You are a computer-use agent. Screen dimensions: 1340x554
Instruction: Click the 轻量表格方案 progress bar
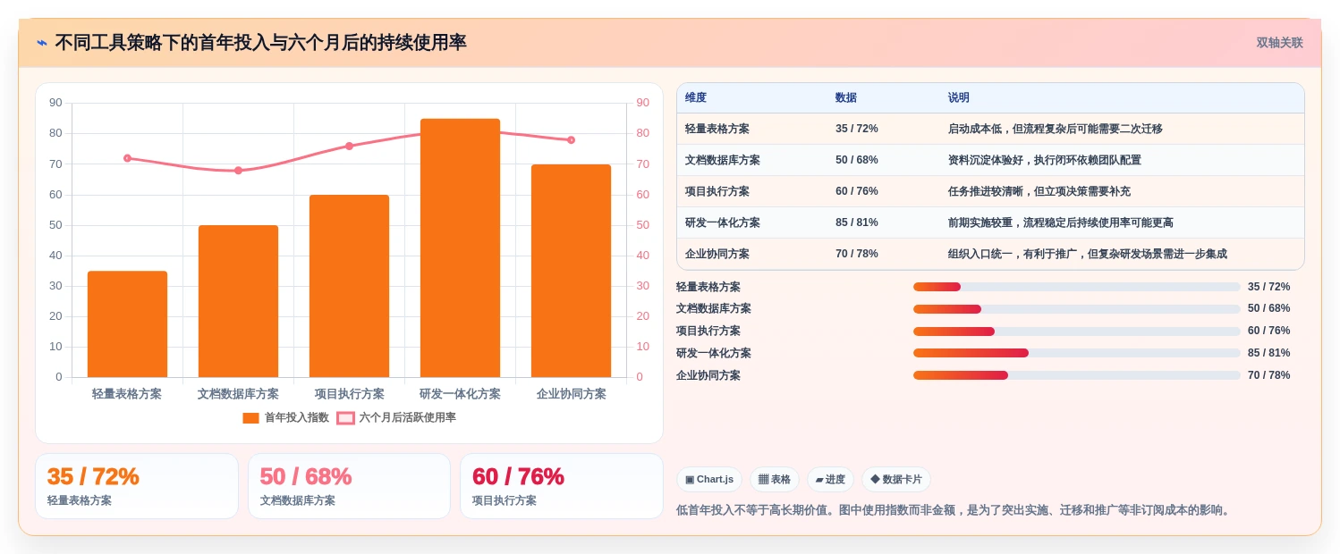[x=1076, y=287]
